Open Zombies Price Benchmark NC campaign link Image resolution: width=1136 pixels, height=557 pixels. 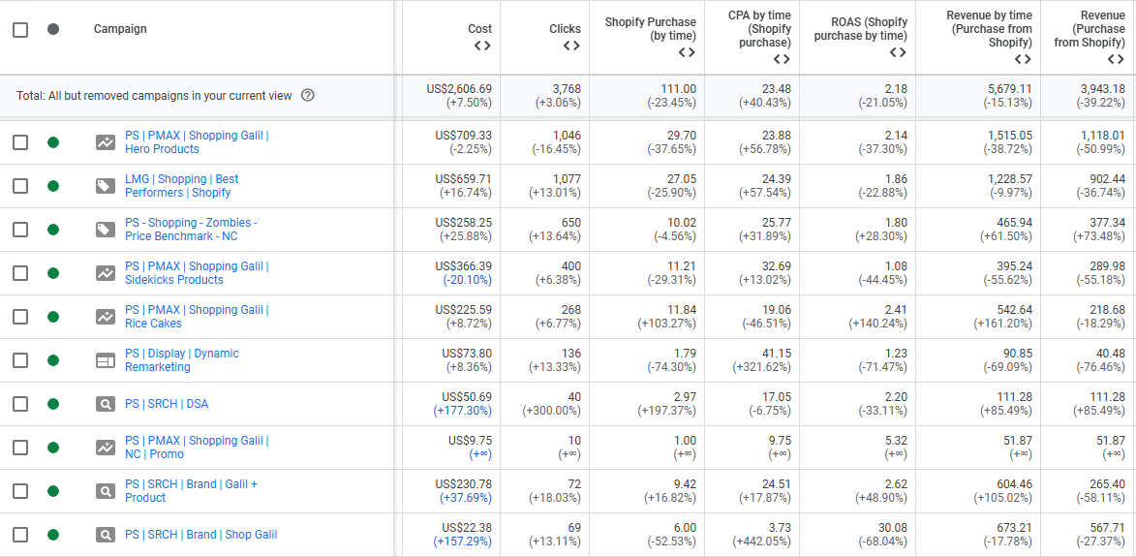[x=191, y=230]
